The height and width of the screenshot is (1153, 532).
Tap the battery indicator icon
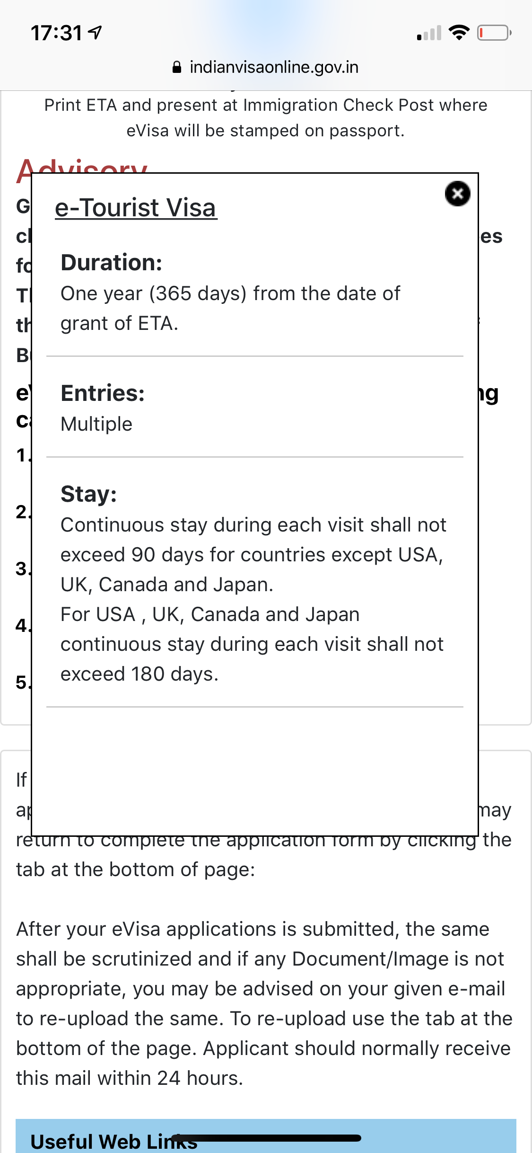tap(494, 33)
